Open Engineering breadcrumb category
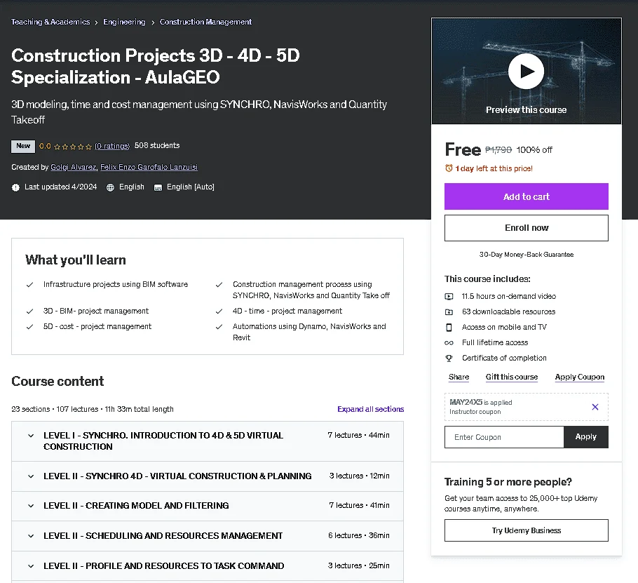Image resolution: width=638 pixels, height=583 pixels. coord(124,22)
